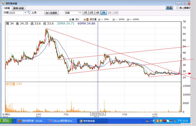Image resolution: width=196 pixels, height=126 pixels.
Task: Switch to the second K線圖 tab
Action: click(19, 8)
